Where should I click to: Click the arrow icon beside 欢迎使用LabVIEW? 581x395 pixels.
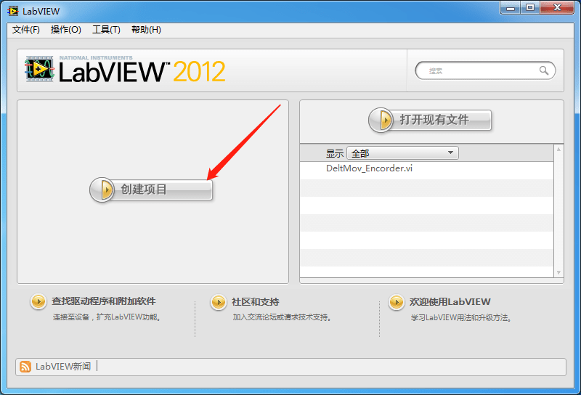396,302
